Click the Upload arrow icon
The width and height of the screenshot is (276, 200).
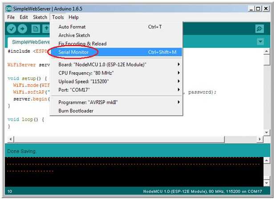click(22, 29)
